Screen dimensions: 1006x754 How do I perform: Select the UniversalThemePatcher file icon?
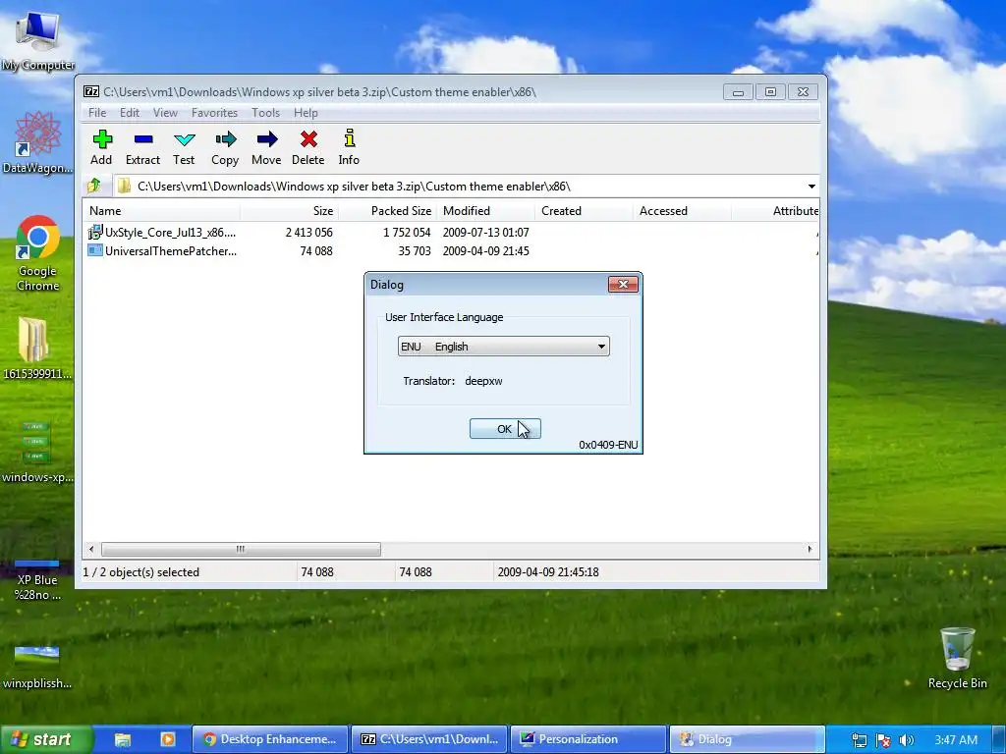[95, 250]
